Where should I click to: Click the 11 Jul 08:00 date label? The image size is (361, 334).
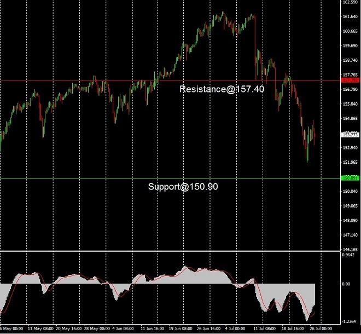[x=264, y=329]
